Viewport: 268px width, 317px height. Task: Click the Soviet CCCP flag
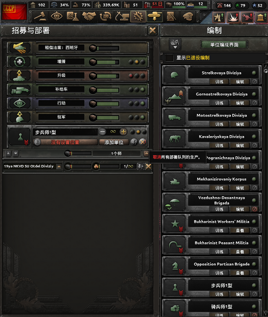(x=14, y=12)
